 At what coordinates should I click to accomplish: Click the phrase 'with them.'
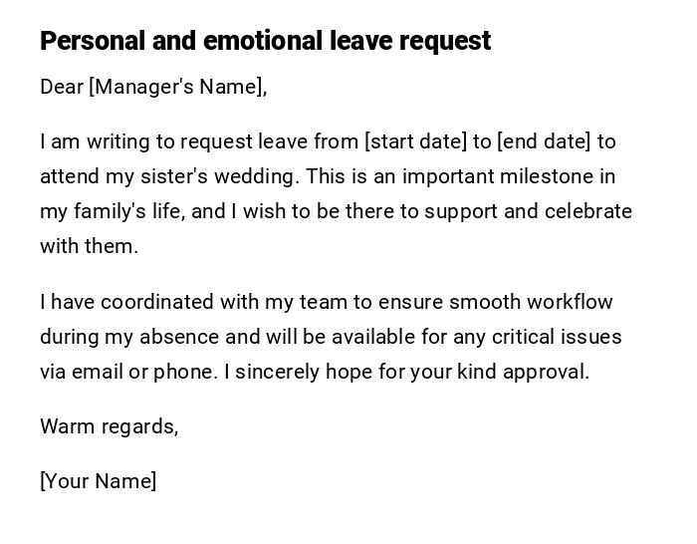tap(89, 246)
